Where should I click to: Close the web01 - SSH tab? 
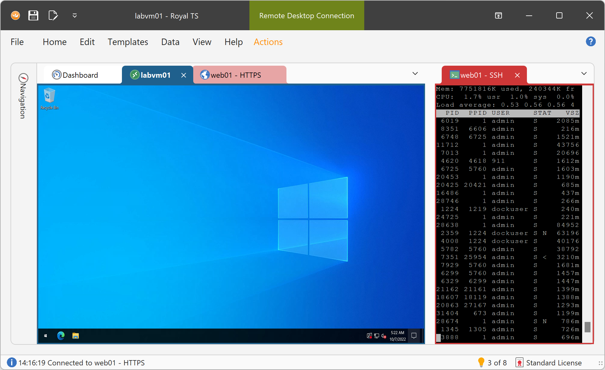tap(517, 75)
